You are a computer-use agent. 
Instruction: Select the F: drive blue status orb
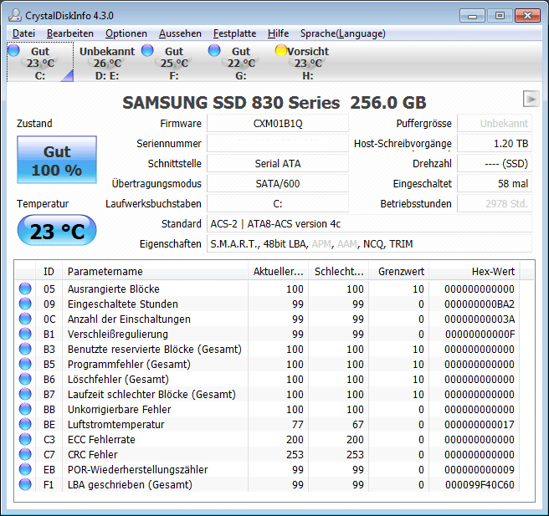[x=147, y=50]
